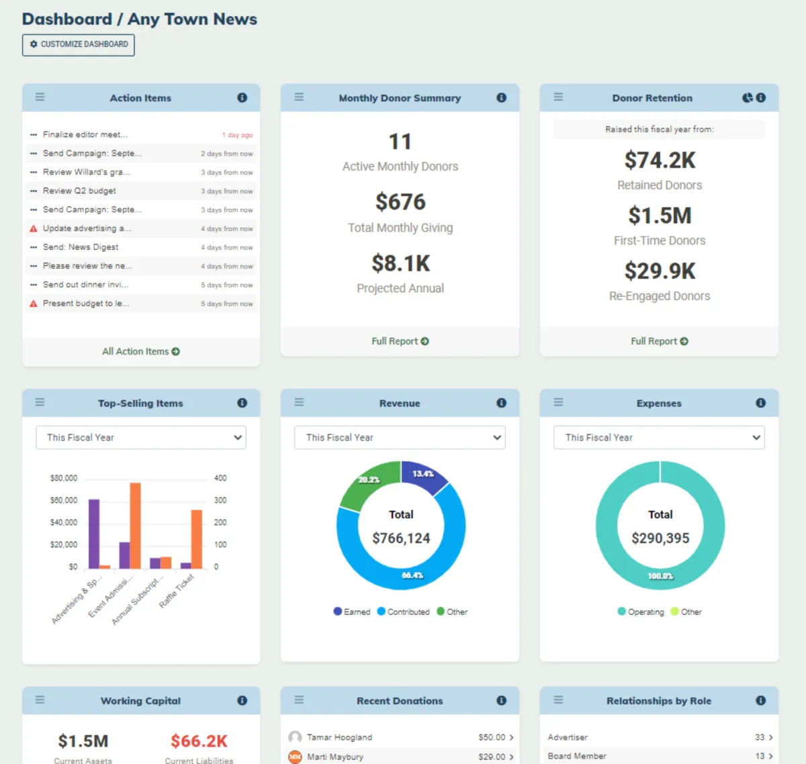The width and height of the screenshot is (806, 764).
Task: Open the Working Capital card handle menu
Action: [x=40, y=700]
